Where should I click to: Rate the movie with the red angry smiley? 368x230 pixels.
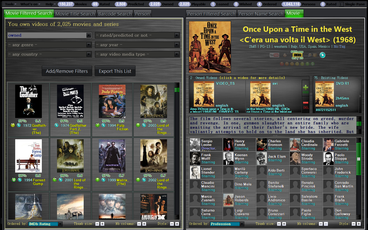282,64
